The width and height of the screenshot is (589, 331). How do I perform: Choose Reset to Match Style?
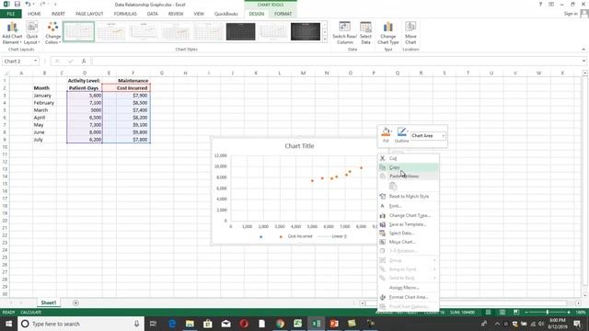click(409, 196)
